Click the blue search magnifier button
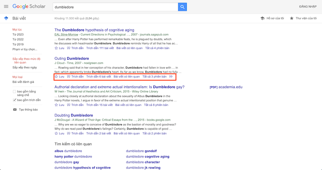This screenshot has height=170, width=322. click(x=182, y=7)
